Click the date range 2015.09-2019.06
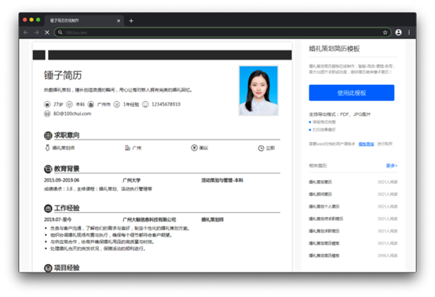This screenshot has width=435, height=297. [x=61, y=180]
